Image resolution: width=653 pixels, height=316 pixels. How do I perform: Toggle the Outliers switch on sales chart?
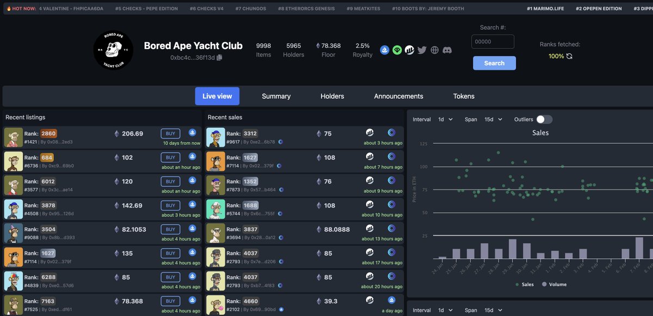(x=544, y=119)
